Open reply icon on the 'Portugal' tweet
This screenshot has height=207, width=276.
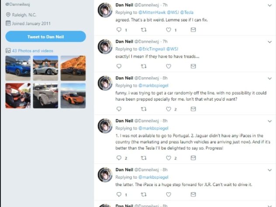pyautogui.click(x=119, y=158)
